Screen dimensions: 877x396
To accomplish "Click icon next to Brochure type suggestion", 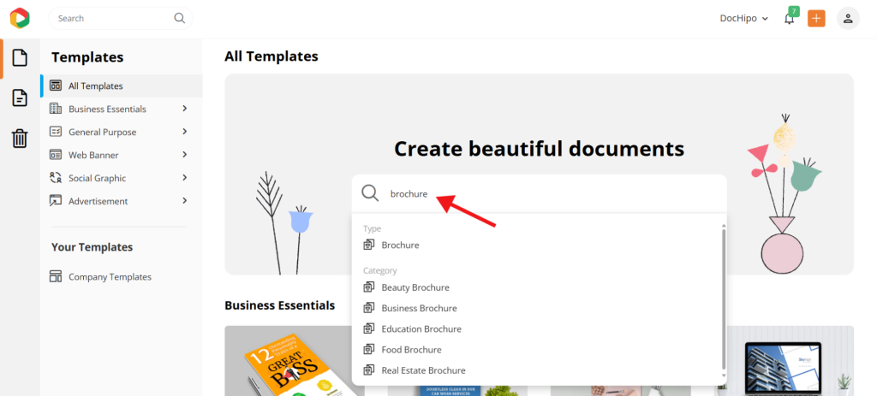I will coord(368,245).
